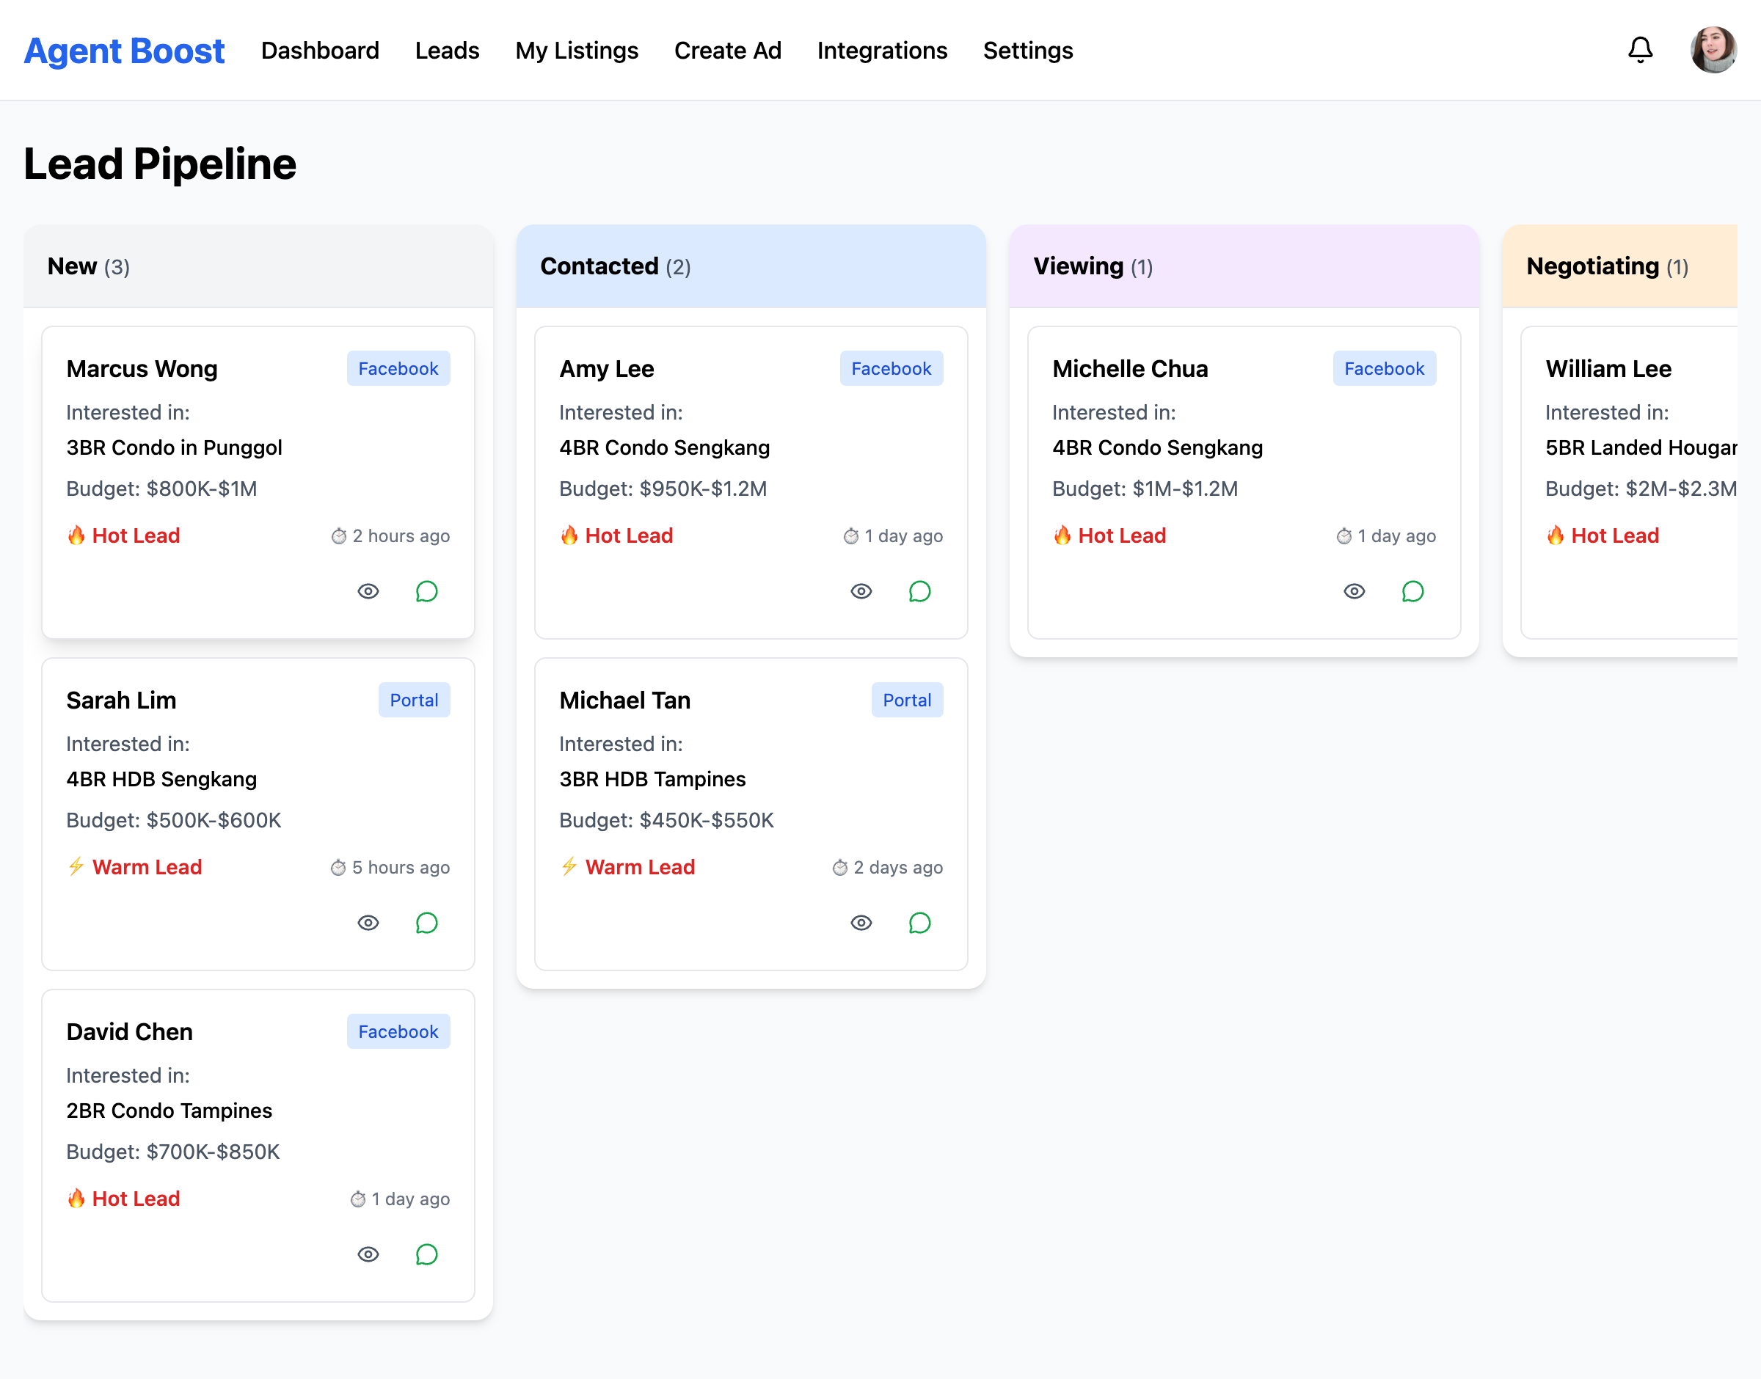The image size is (1761, 1379).
Task: Open the Create Ad page
Action: pos(726,50)
